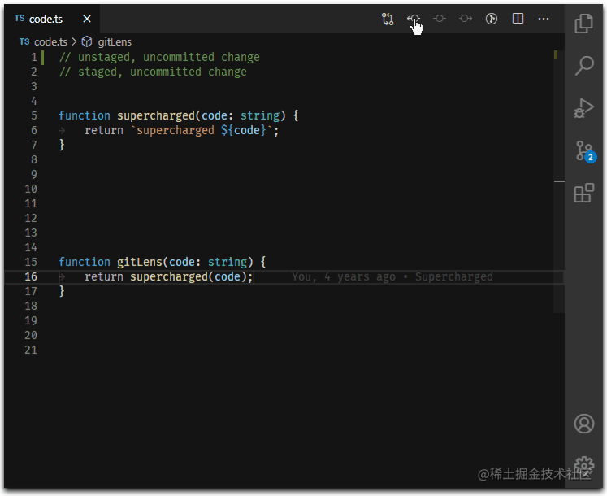Click line number 5 in the gutter
This screenshot has width=607, height=496.
[33, 115]
